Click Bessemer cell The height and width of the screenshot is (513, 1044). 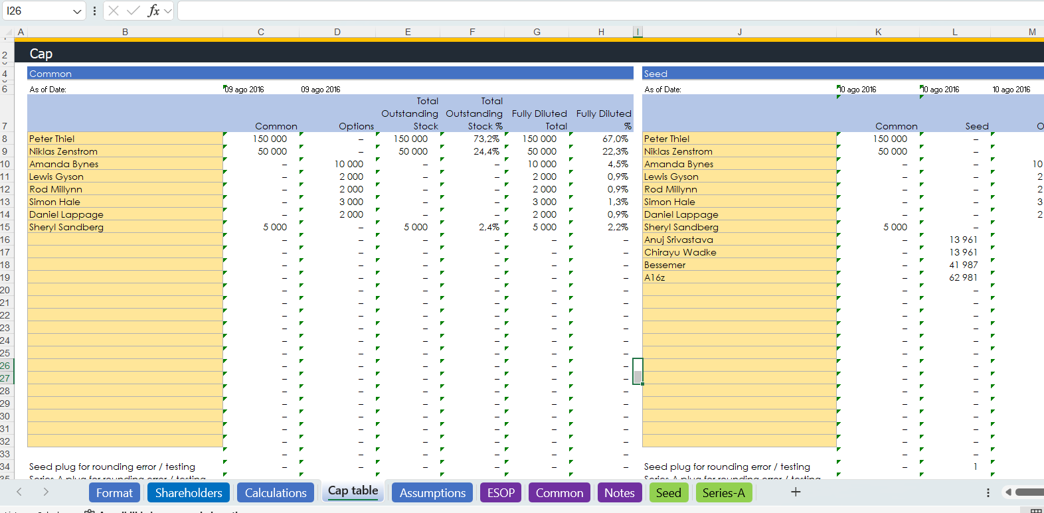point(739,265)
